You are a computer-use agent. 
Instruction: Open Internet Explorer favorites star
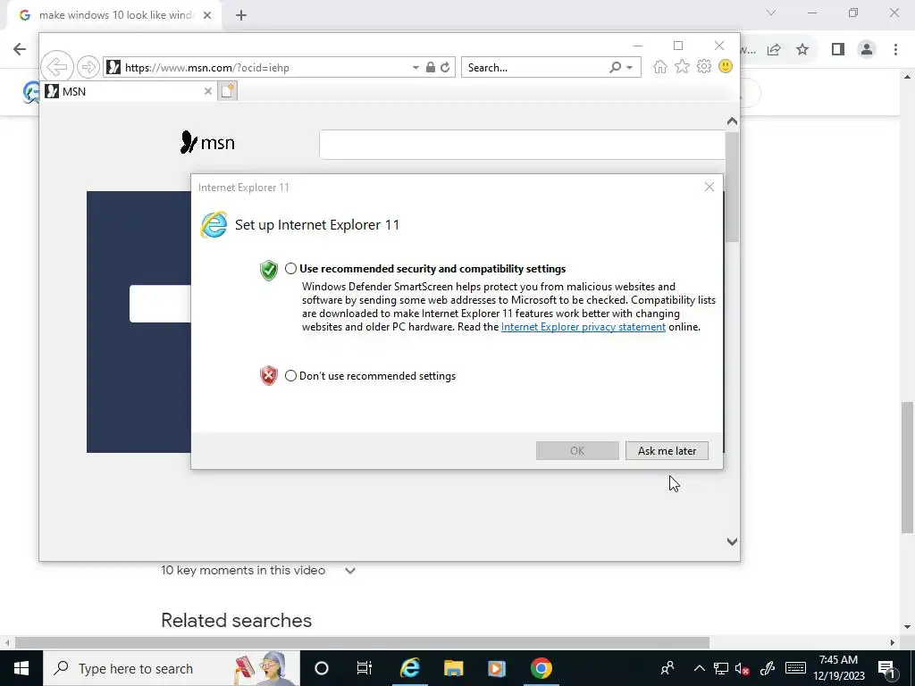[682, 67]
